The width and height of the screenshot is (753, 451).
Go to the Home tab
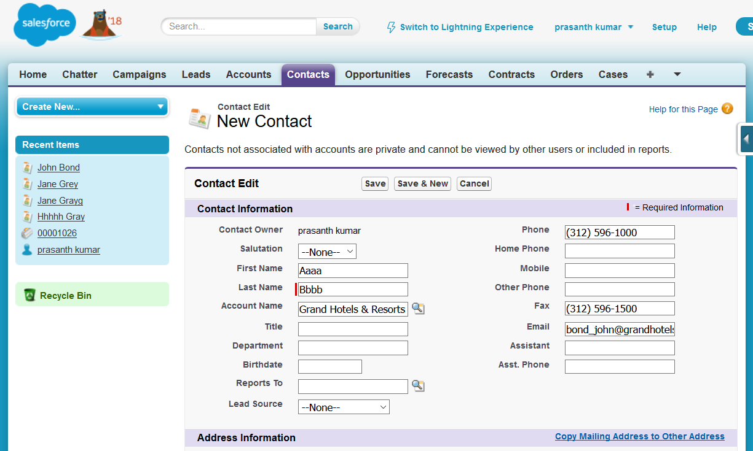pyautogui.click(x=33, y=74)
